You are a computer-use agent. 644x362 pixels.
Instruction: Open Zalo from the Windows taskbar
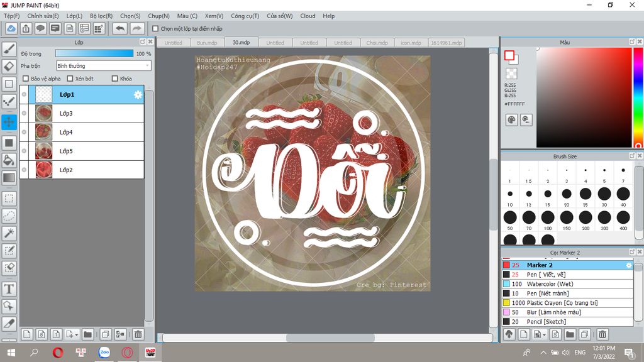(104, 352)
